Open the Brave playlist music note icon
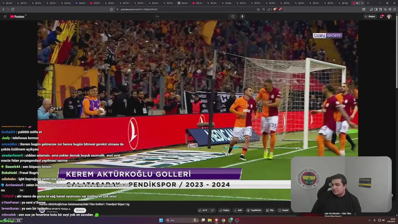The image size is (398, 224). coord(371,9)
